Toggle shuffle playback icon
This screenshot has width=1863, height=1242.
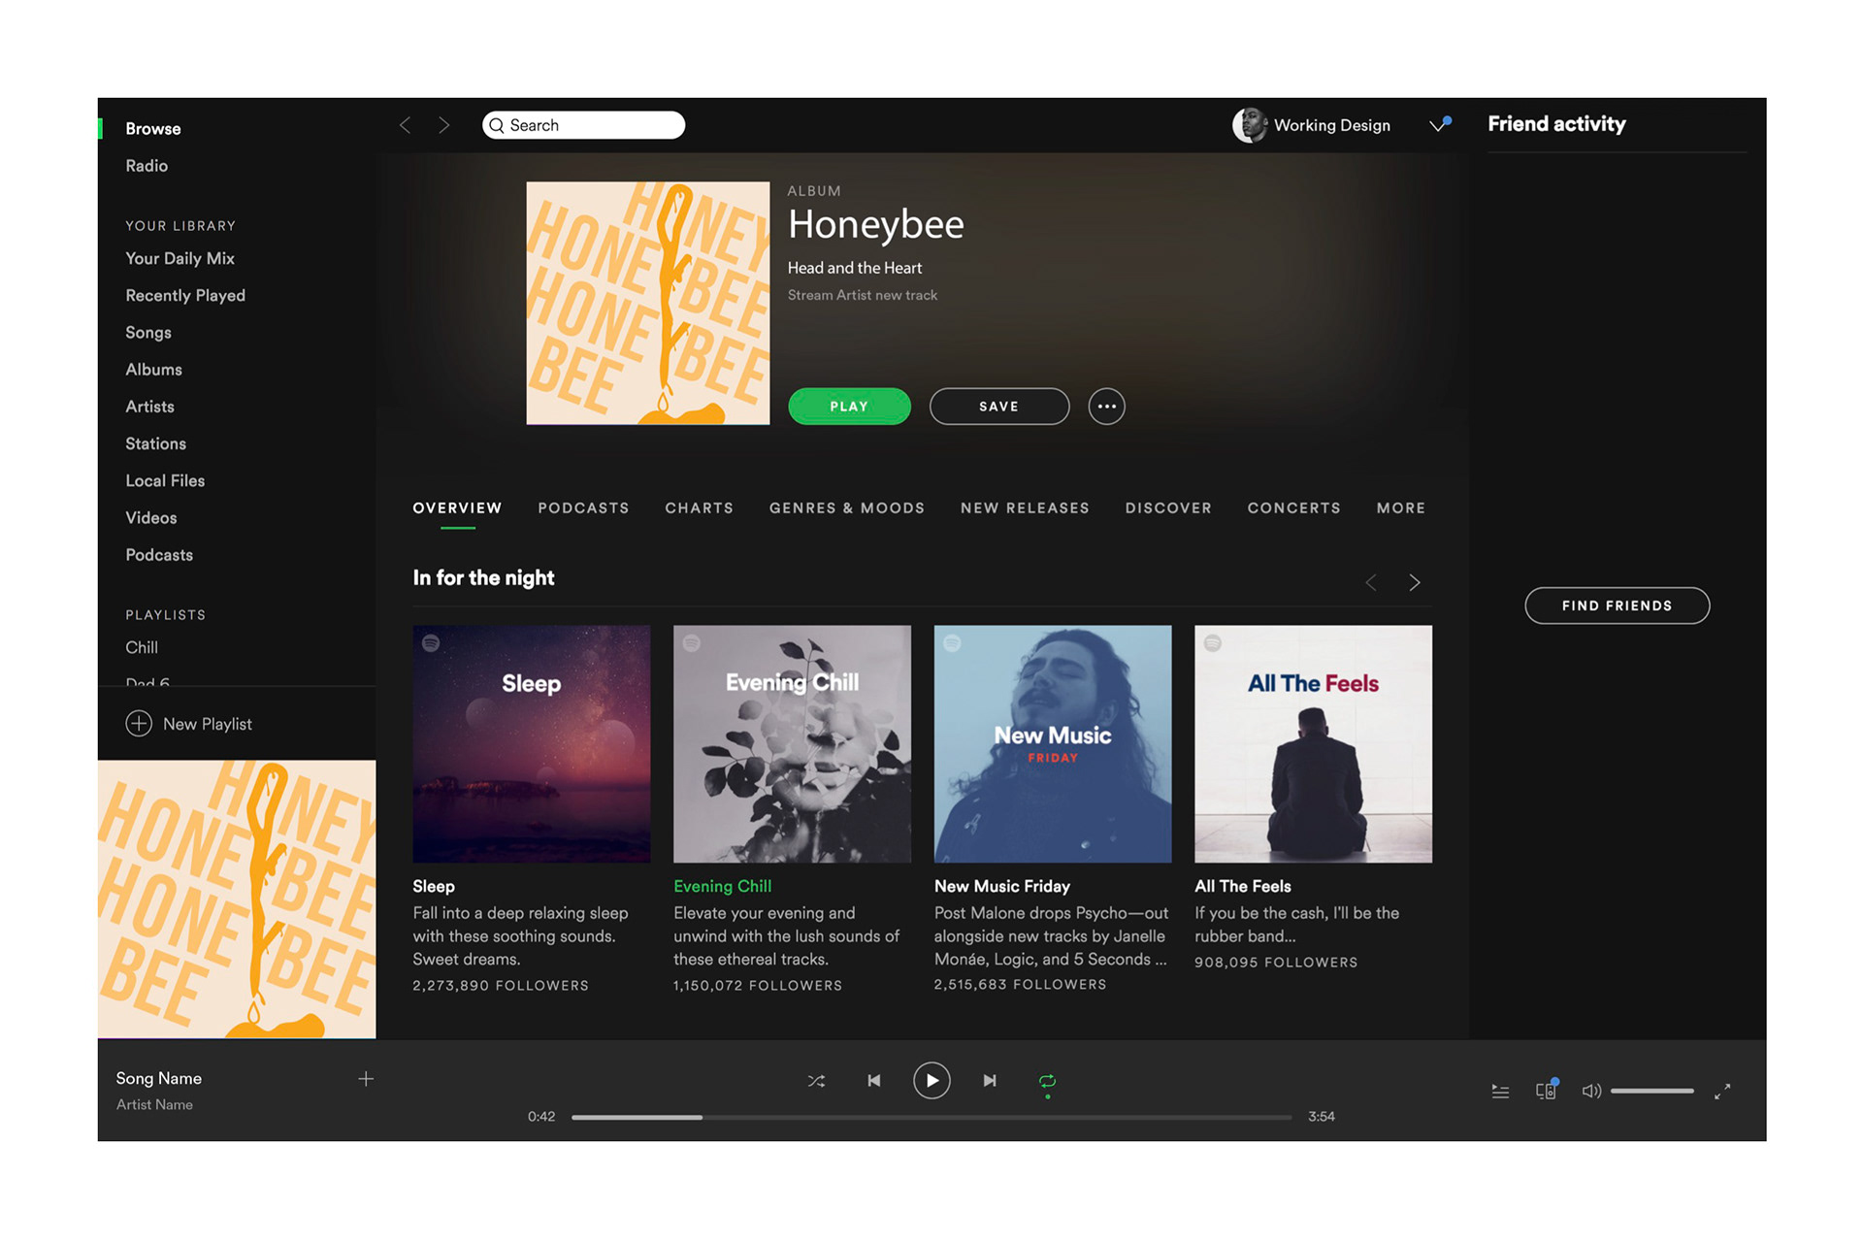coord(816,1081)
